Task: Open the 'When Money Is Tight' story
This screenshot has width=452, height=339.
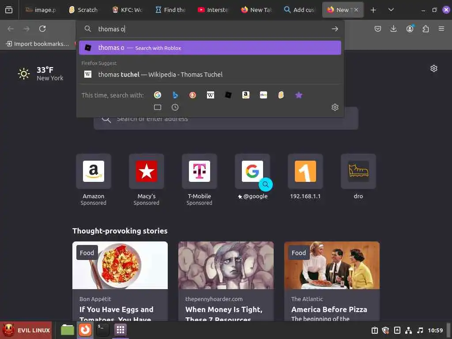Action: (226, 281)
